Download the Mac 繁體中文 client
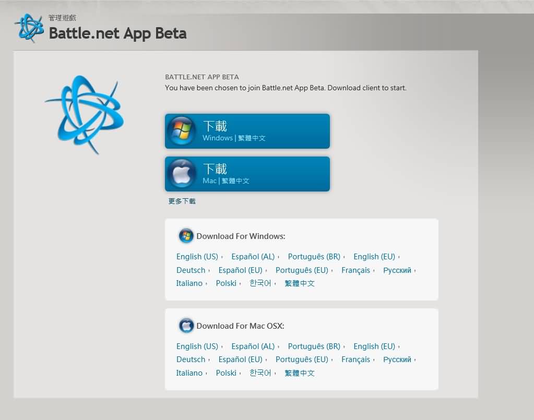 [x=247, y=174]
